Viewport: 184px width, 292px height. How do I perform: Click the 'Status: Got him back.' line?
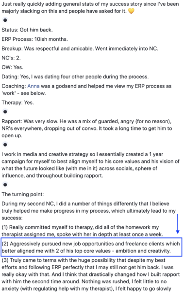[27, 30]
